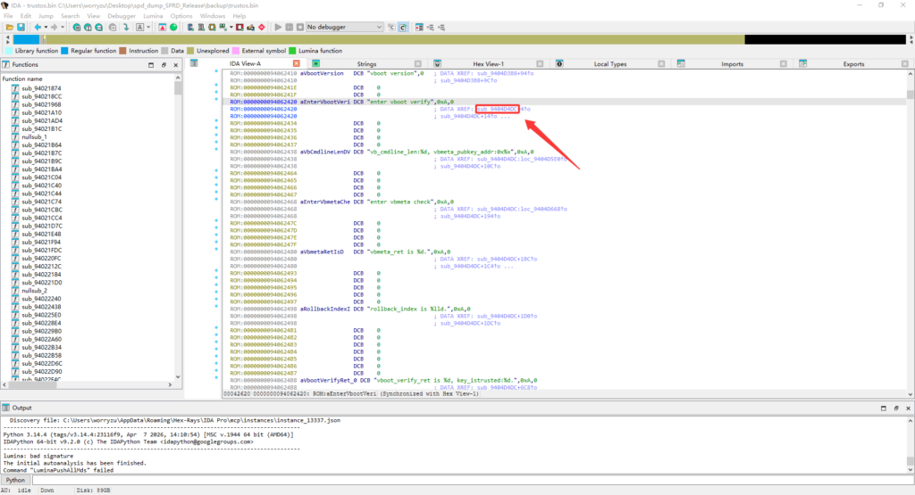Open the Windows menu
Image resolution: width=915 pixels, height=495 pixels.
(213, 16)
